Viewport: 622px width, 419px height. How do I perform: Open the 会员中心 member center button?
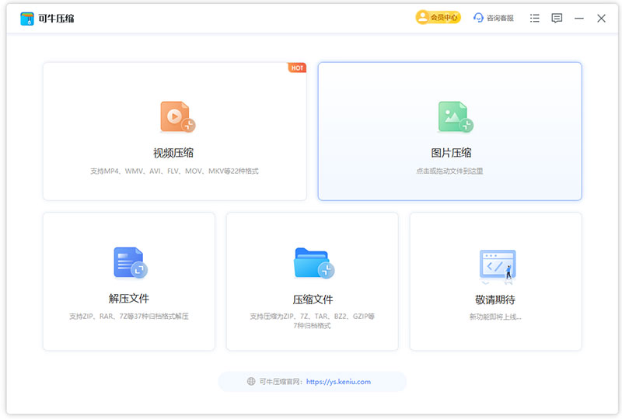pyautogui.click(x=438, y=17)
